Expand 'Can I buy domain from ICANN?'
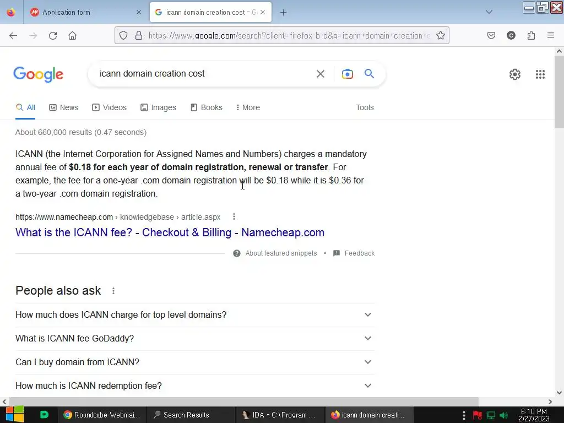The width and height of the screenshot is (564, 423). pos(195,362)
